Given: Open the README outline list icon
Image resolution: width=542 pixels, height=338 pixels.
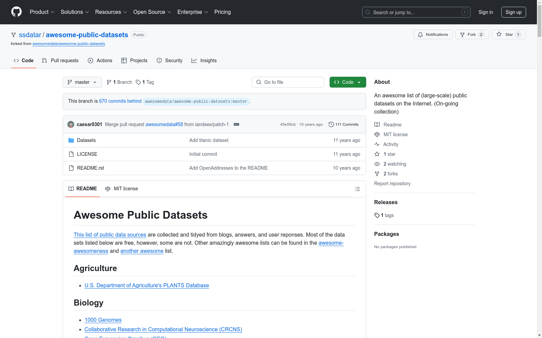Looking at the screenshot, I should tap(357, 189).
